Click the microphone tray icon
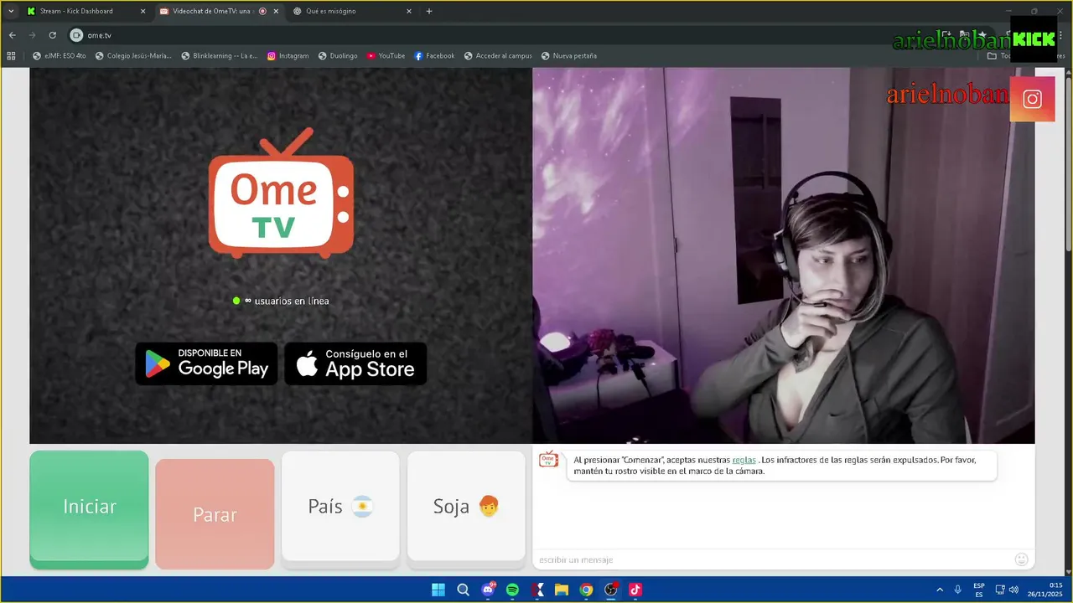 (x=957, y=590)
